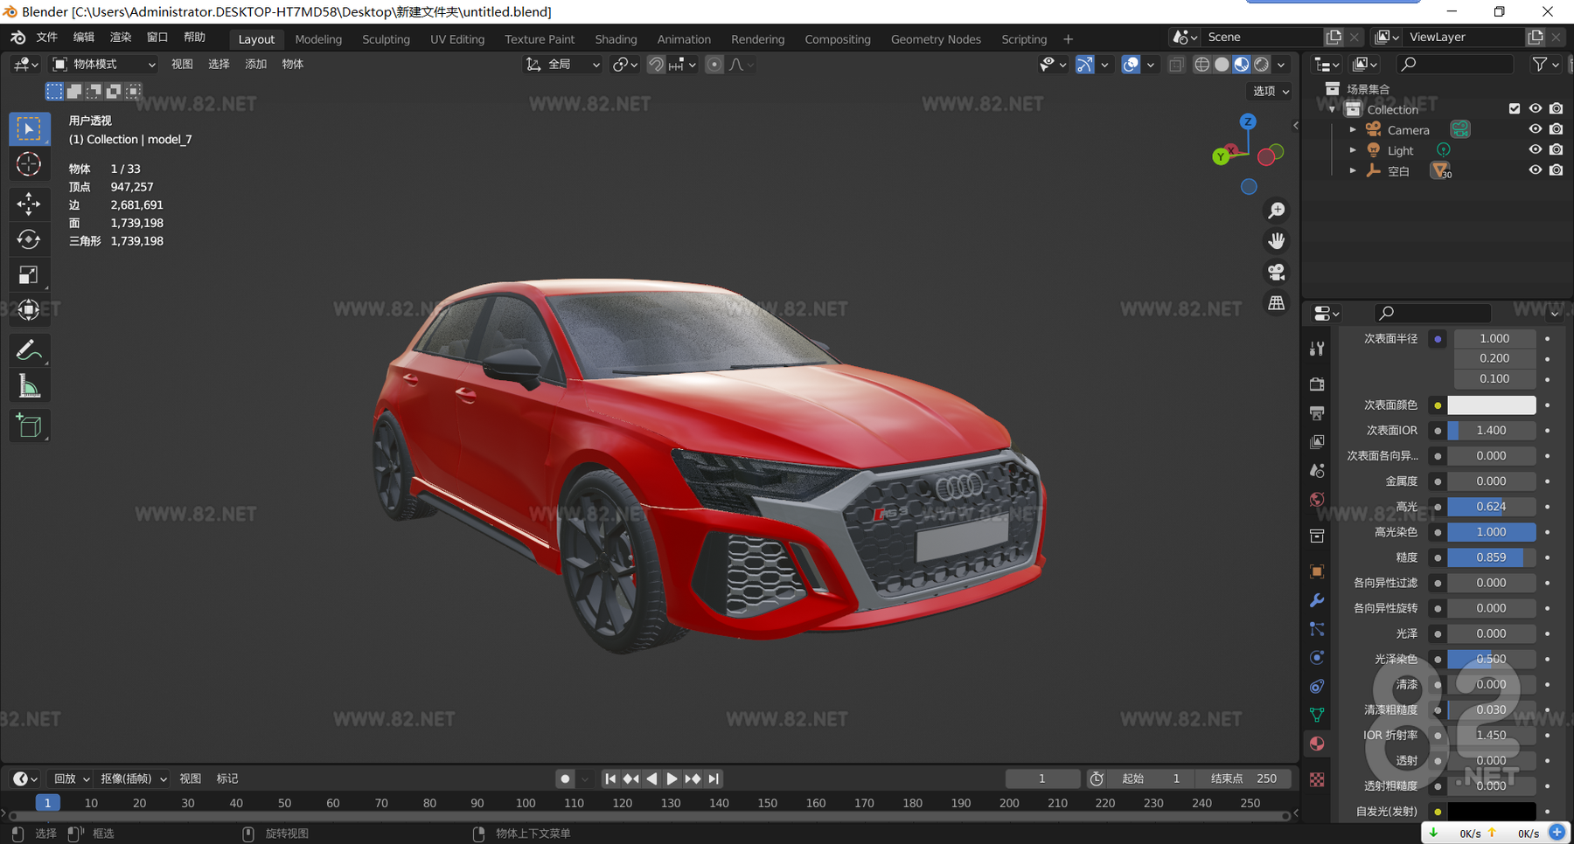This screenshot has height=844, width=1574.
Task: Select the Move tool
Action: pyautogui.click(x=29, y=204)
